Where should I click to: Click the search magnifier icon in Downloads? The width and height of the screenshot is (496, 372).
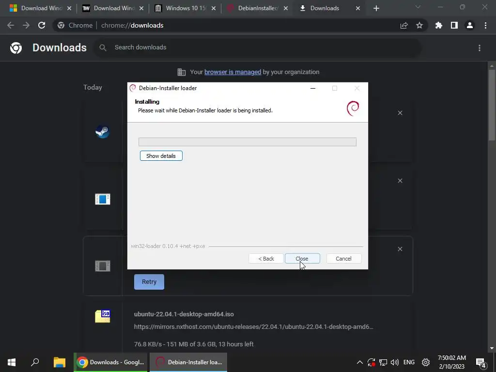[x=103, y=47]
